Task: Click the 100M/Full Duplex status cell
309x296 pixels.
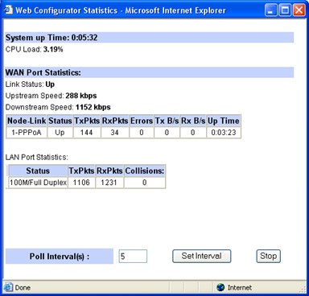Action: (x=38, y=183)
